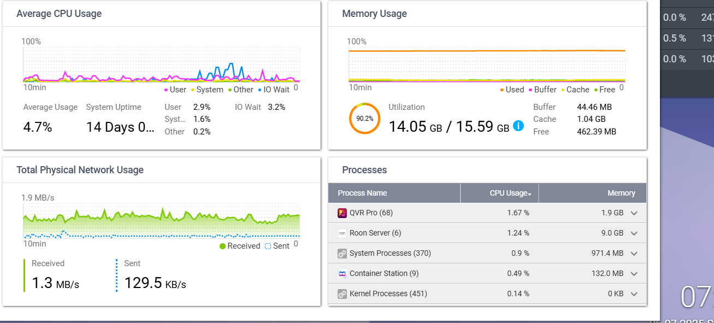
Task: Click the 0.49 % CPU usage cell
Action: pyautogui.click(x=517, y=273)
